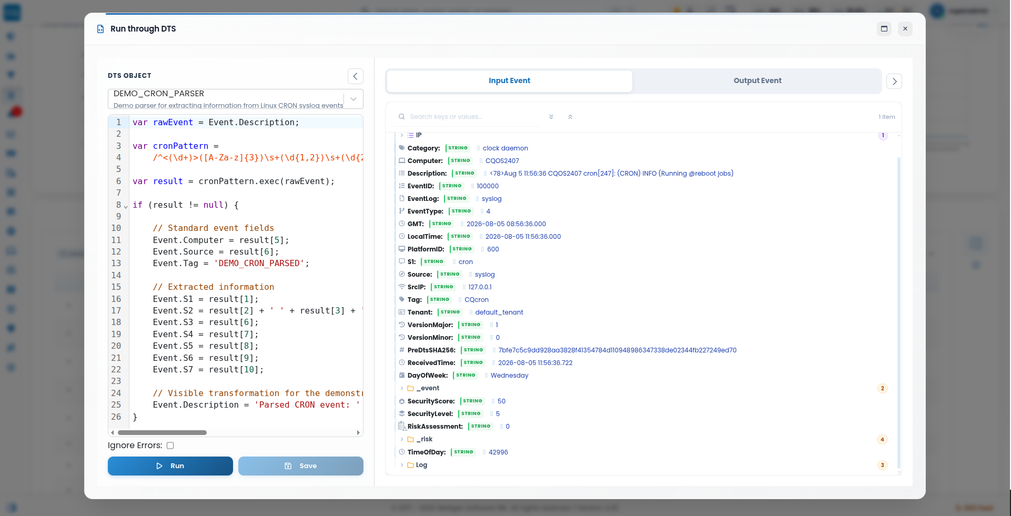1011x516 pixels.
Task: Expand the _event folder node
Action: [x=402, y=388]
